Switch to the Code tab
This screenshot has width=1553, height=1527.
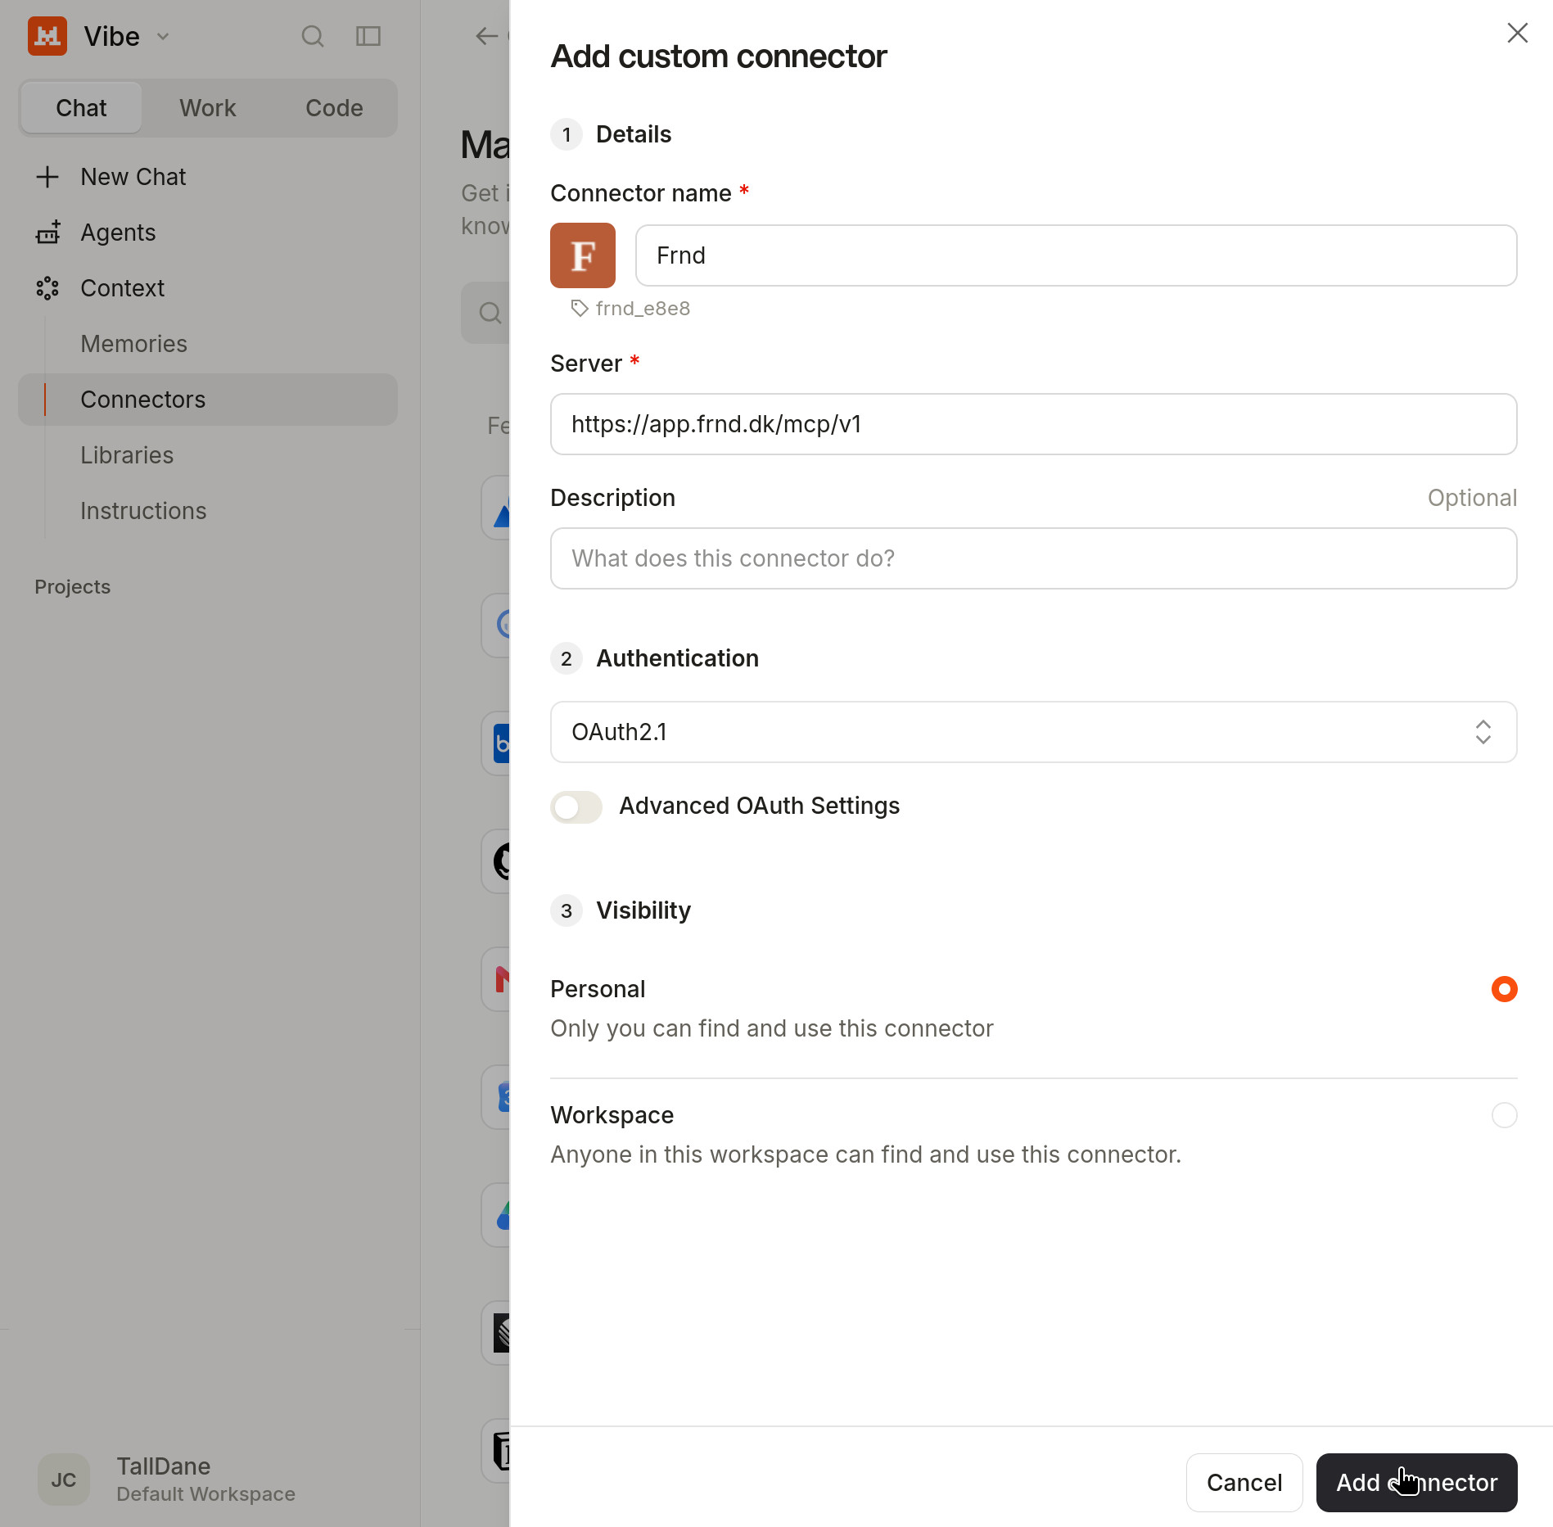(334, 108)
